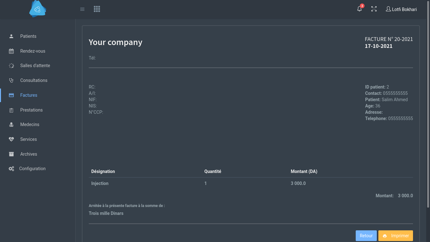The image size is (430, 242).
Task: Click the Configuration gears icon
Action: click(x=11, y=169)
